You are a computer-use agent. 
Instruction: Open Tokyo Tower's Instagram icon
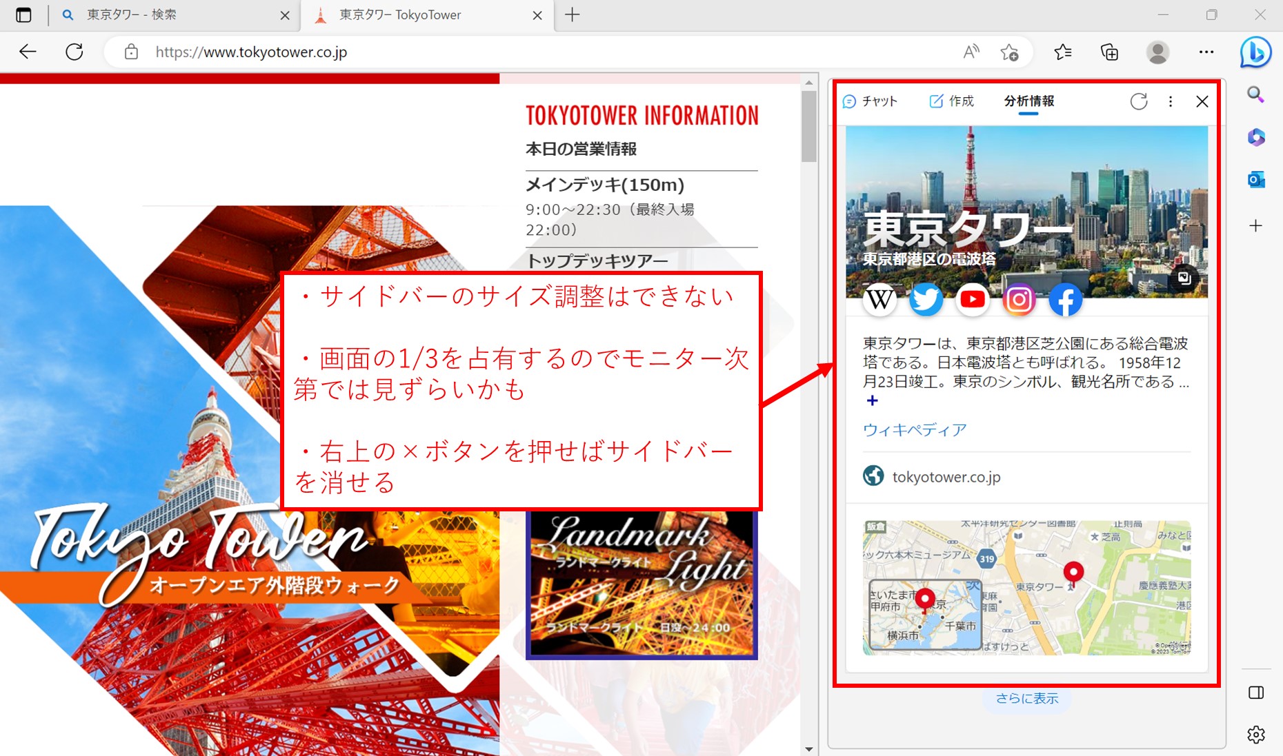(1019, 299)
